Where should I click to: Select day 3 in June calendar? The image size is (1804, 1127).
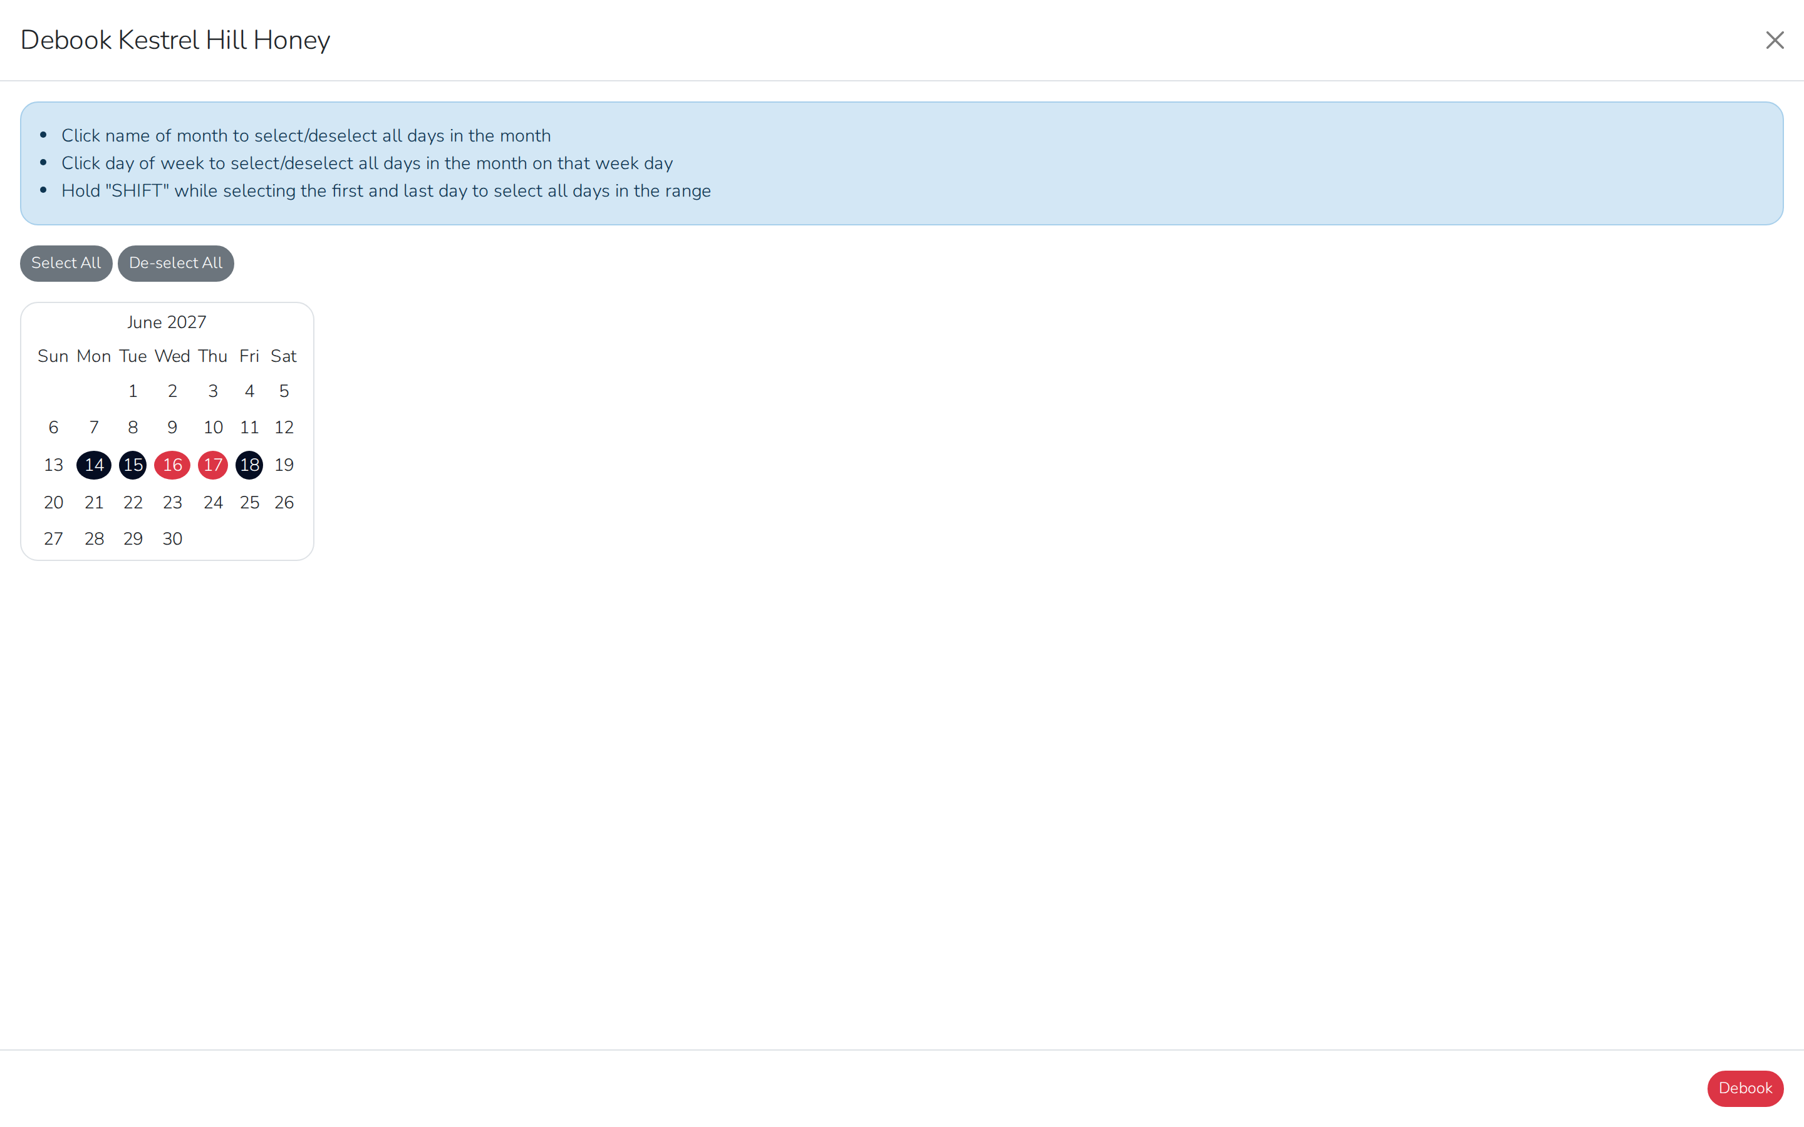click(x=213, y=391)
